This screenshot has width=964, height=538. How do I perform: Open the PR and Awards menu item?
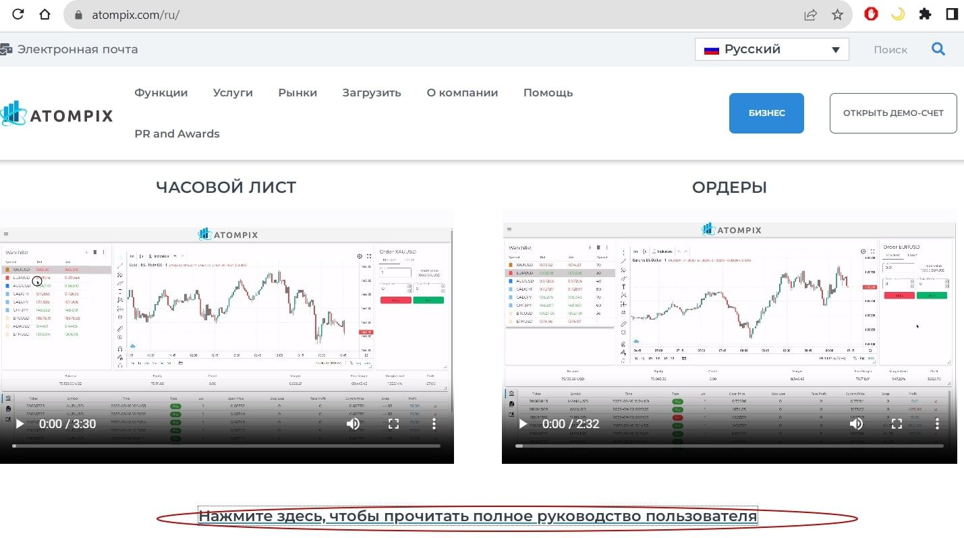click(x=177, y=133)
